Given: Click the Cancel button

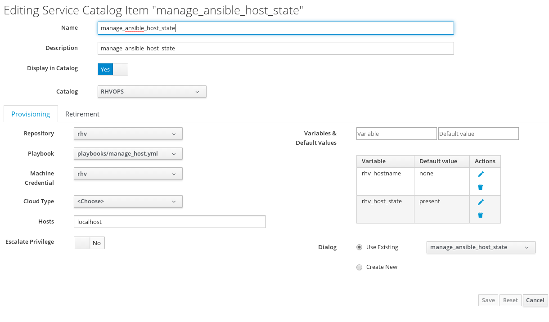Looking at the screenshot, I should 535,300.
